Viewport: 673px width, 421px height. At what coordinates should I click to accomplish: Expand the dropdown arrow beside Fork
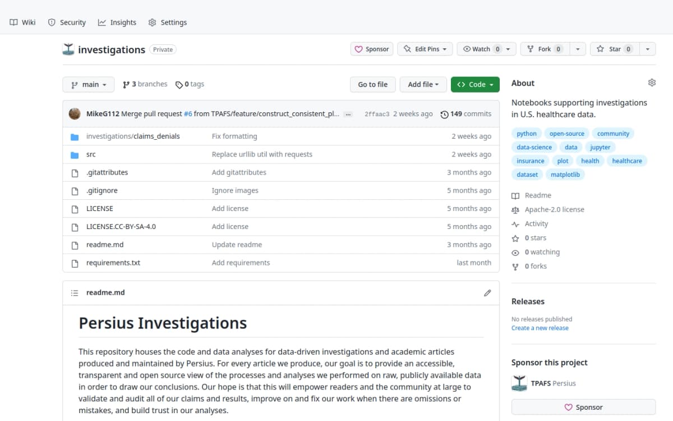coord(577,49)
